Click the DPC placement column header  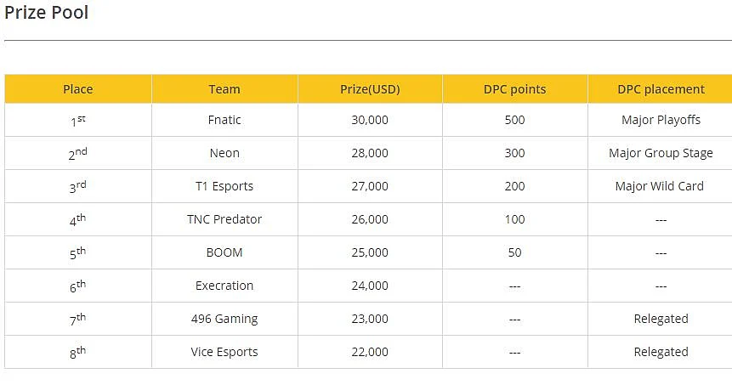[660, 88]
